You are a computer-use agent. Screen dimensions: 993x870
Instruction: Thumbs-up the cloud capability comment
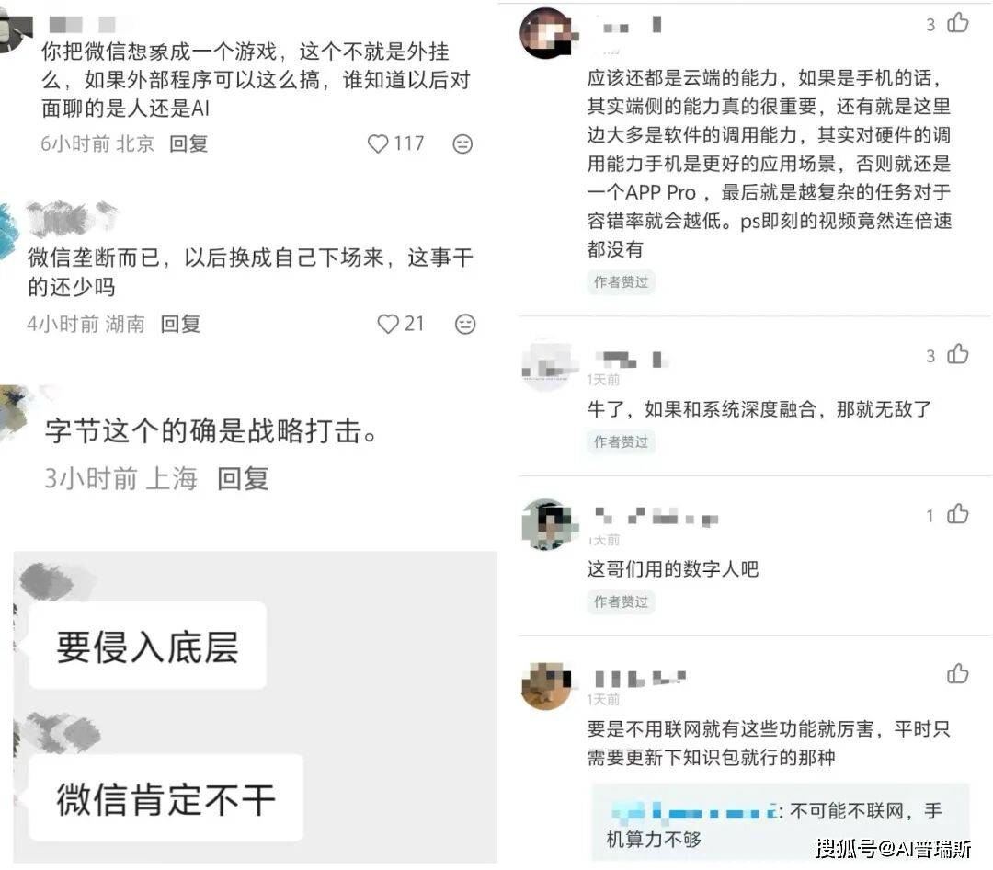tap(957, 23)
